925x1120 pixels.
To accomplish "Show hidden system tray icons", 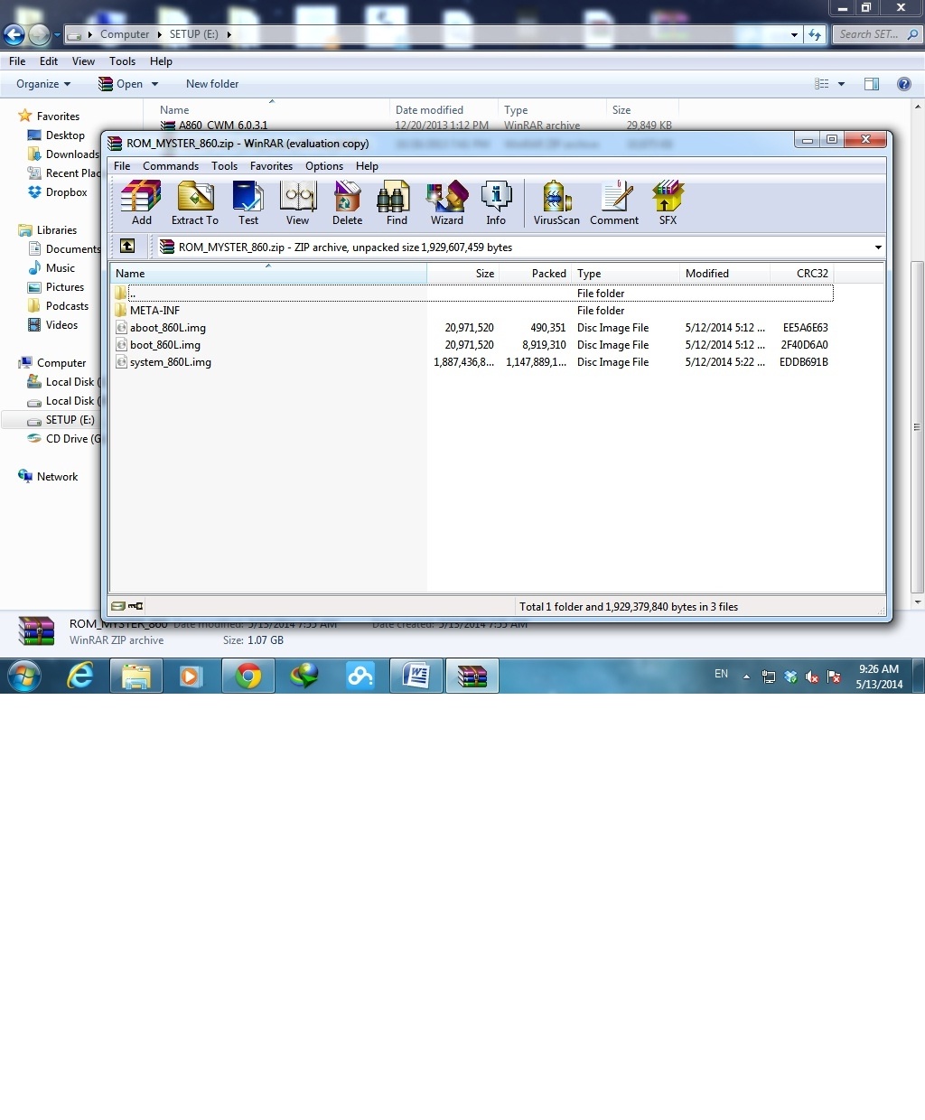I will 746,676.
